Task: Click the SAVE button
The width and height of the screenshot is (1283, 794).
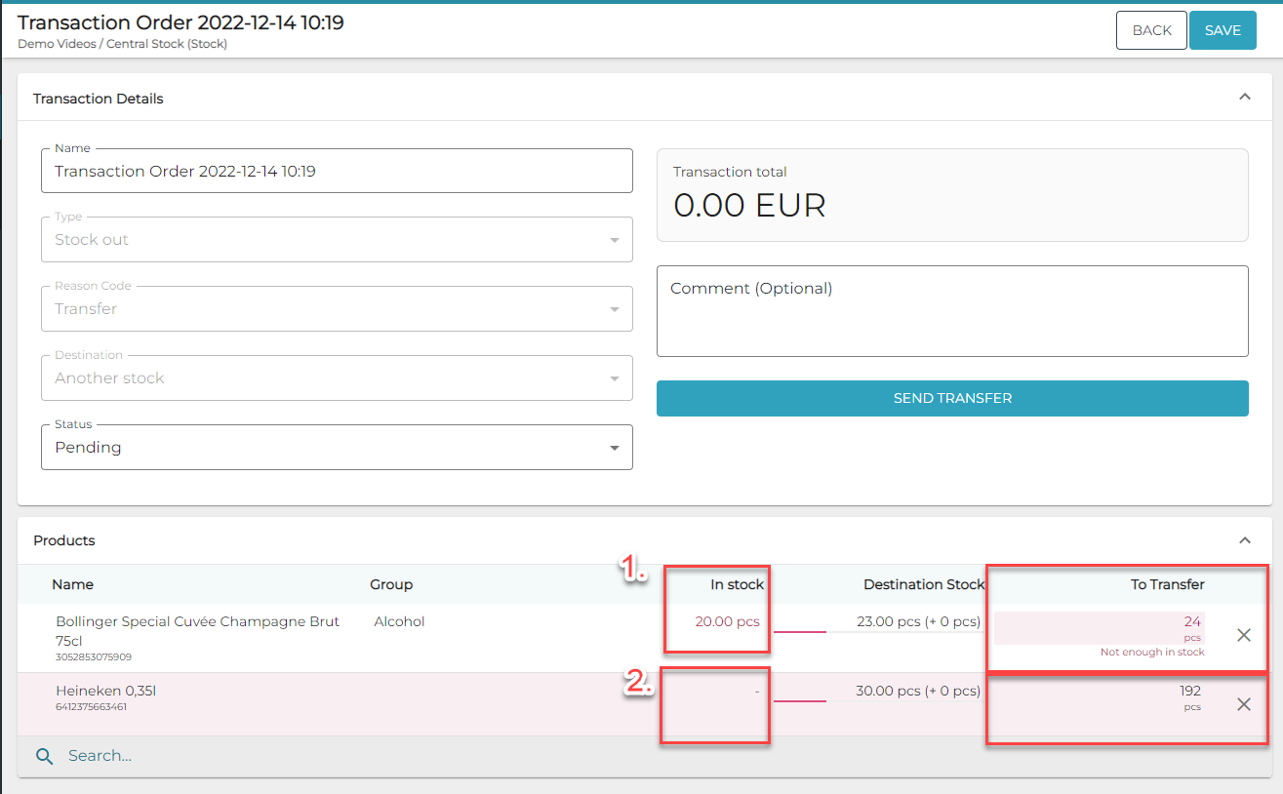Action: coord(1222,30)
